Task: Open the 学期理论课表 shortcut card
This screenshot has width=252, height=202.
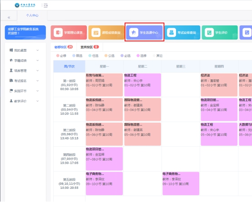Action: [69, 32]
